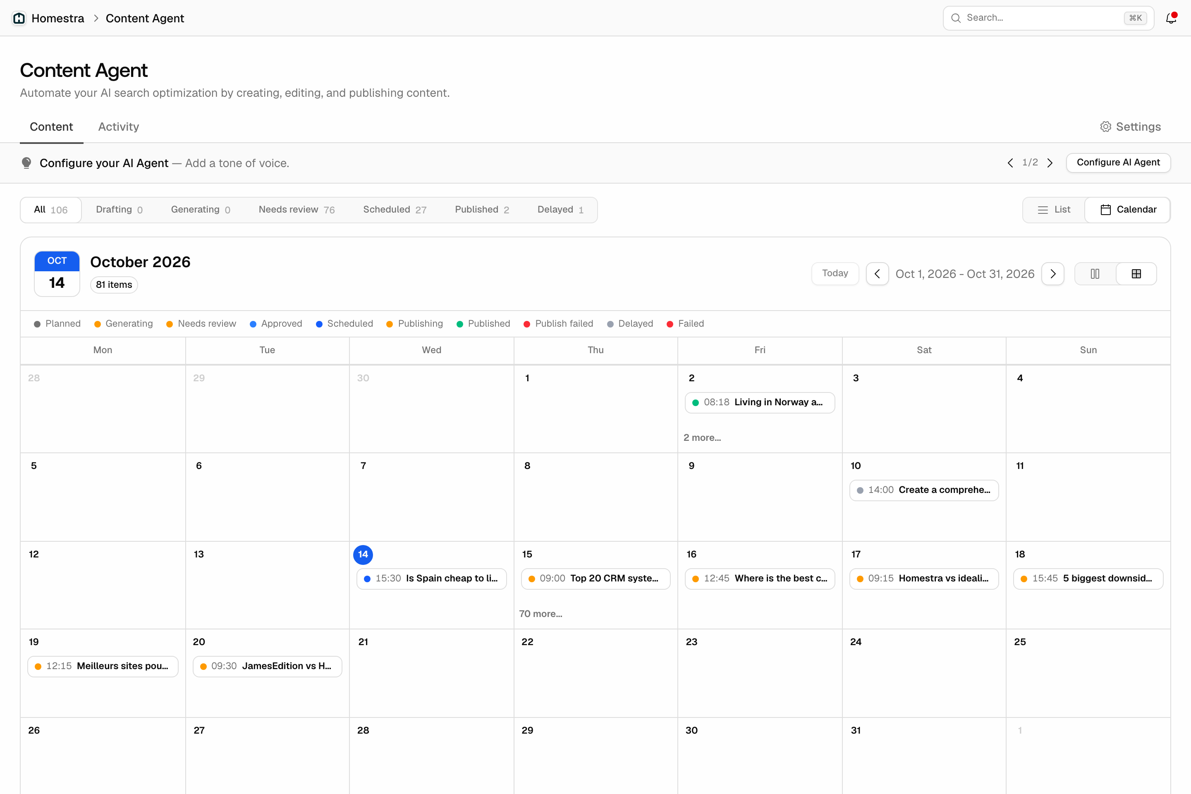1191x794 pixels.
Task: Open Homestra vs ideali... event
Action: click(923, 579)
